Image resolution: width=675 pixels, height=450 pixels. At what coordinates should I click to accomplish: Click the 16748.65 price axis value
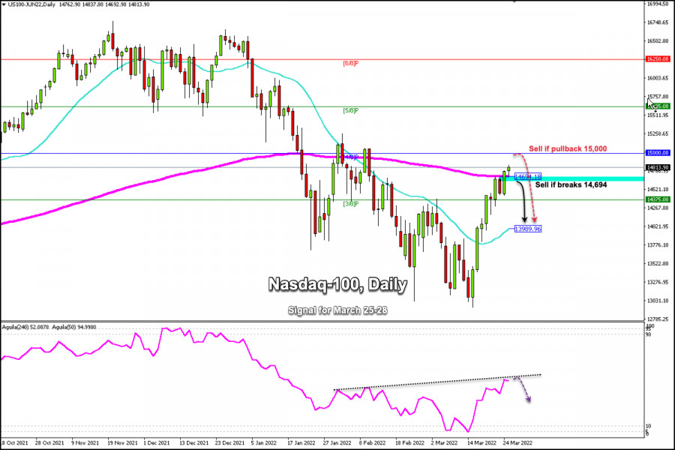pyautogui.click(x=658, y=22)
